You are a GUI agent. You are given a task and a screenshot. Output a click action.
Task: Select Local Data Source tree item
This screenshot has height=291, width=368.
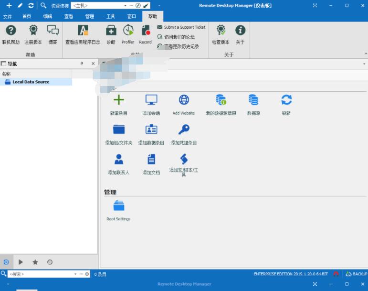pos(36,82)
